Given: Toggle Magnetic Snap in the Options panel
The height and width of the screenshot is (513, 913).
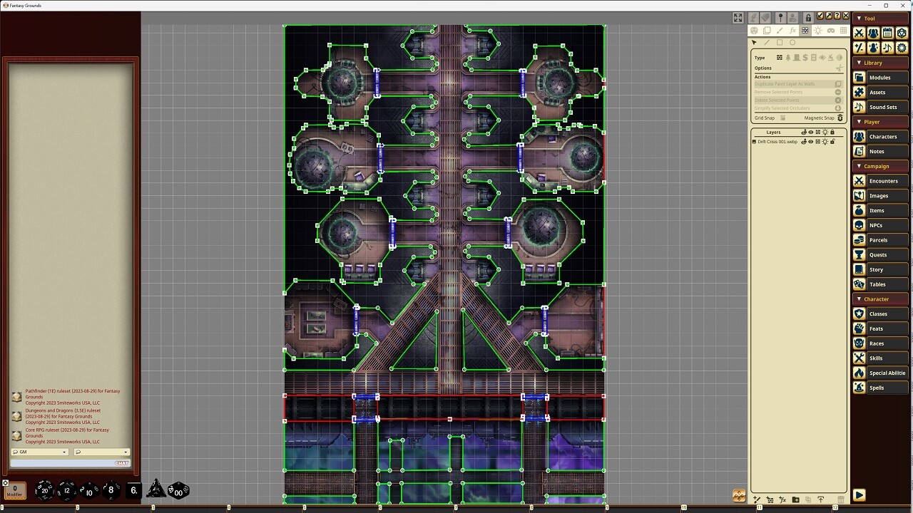Looking at the screenshot, I should point(840,118).
